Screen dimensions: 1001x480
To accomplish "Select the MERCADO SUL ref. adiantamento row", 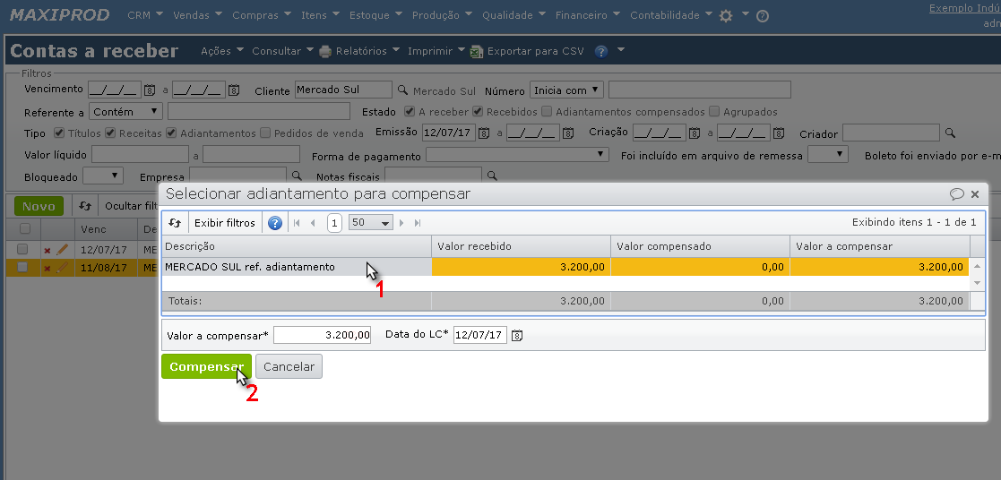I will pyautogui.click(x=565, y=267).
